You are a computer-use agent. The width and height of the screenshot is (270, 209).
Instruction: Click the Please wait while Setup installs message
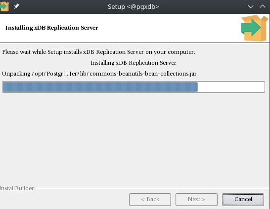[99, 52]
